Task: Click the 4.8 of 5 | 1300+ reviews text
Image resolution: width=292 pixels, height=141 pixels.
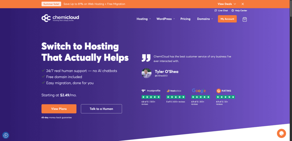Action: pyautogui.click(x=148, y=103)
